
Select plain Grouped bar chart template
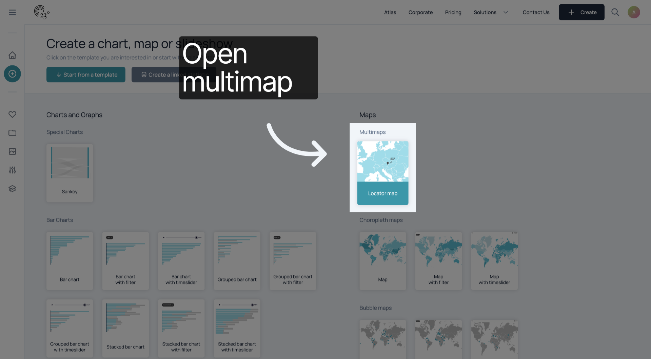[237, 261]
